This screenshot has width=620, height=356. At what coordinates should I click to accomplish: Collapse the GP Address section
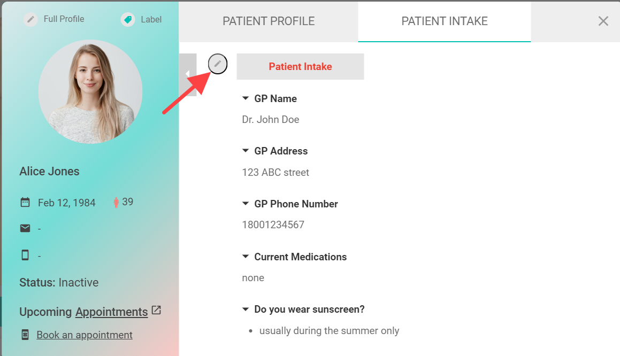(x=246, y=151)
